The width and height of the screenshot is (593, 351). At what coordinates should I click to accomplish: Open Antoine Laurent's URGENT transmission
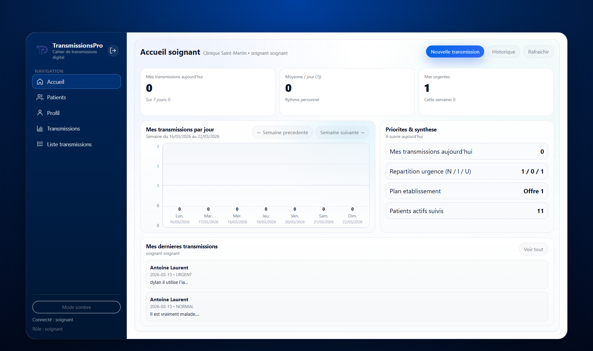coord(347,275)
